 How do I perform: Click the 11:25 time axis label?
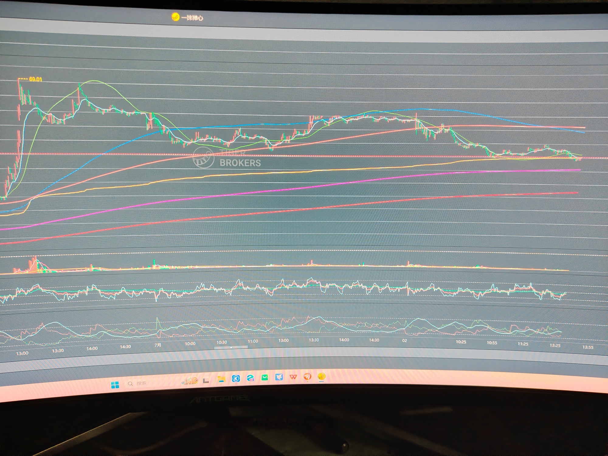coord(523,344)
